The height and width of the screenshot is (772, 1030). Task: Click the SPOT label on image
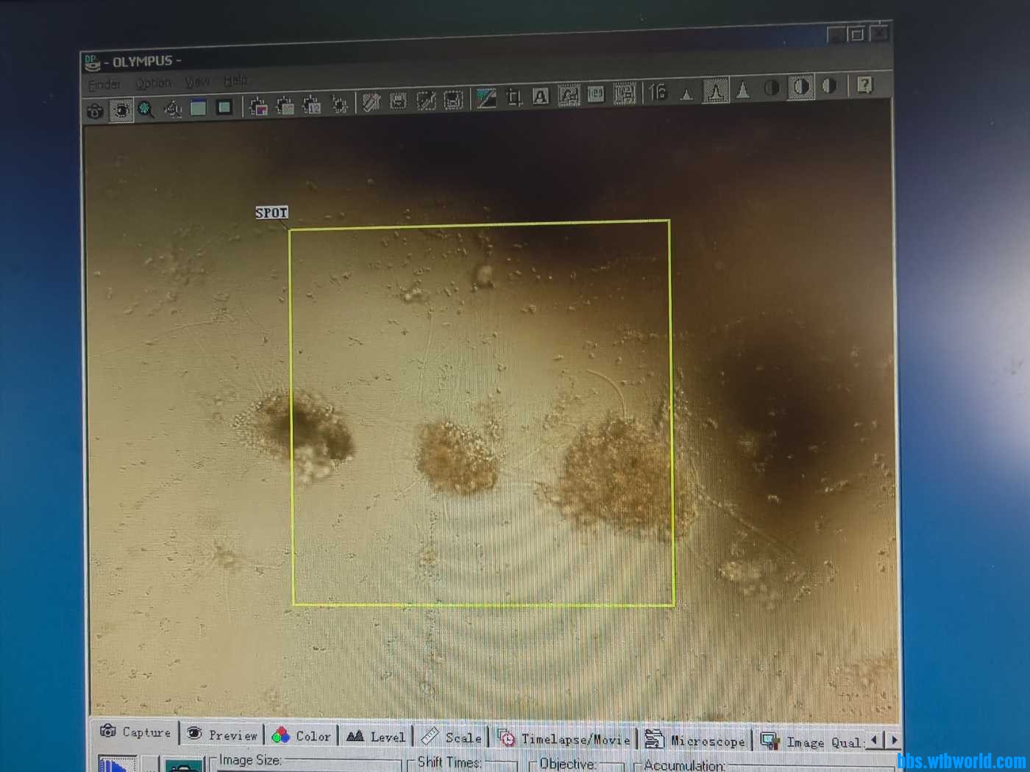click(271, 212)
